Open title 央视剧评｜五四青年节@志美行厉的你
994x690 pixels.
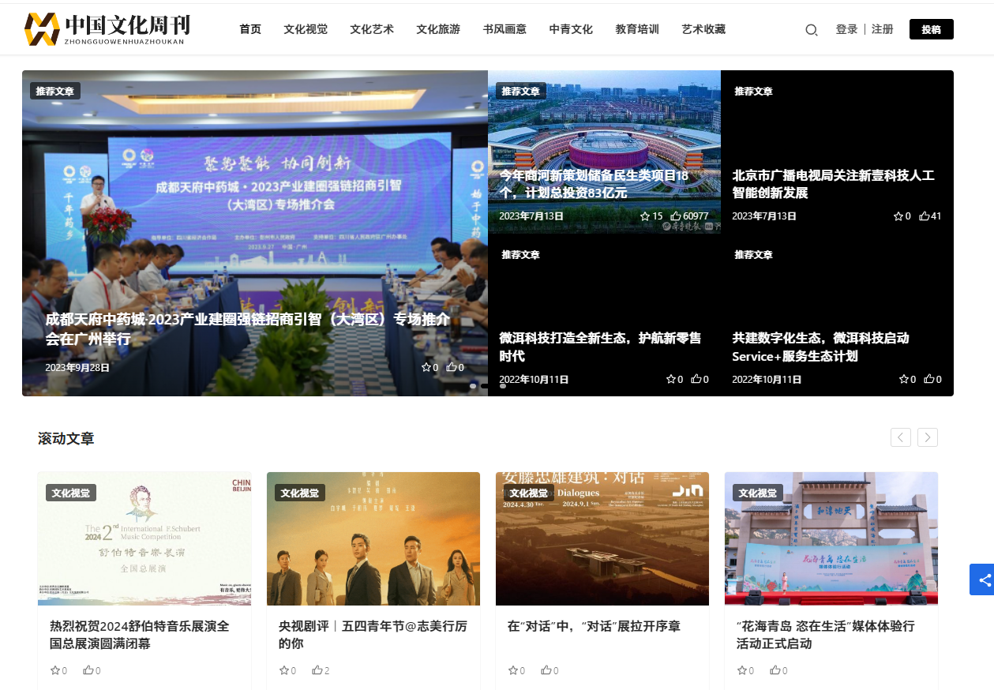coord(373,635)
